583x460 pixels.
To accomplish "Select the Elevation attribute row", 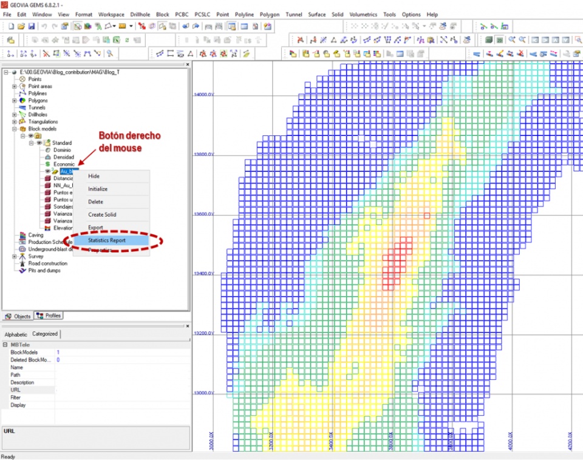I will pyautogui.click(x=63, y=228).
